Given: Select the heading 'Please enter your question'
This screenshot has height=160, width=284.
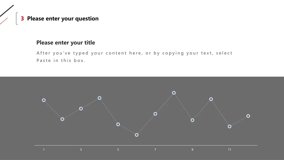Looking at the screenshot, I should [x=63, y=19].
